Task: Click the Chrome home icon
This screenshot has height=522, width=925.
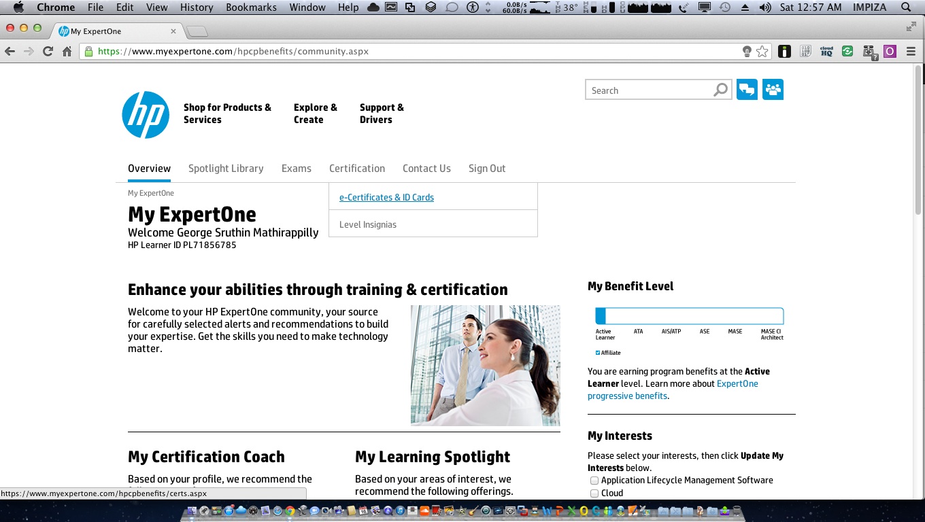Action: 67,51
